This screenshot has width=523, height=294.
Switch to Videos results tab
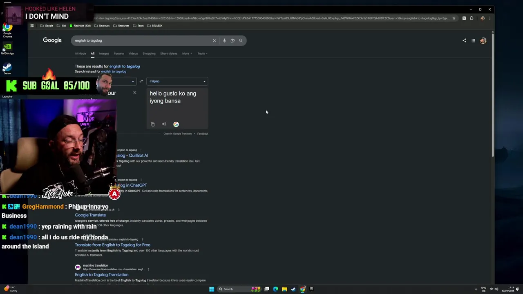(x=133, y=53)
